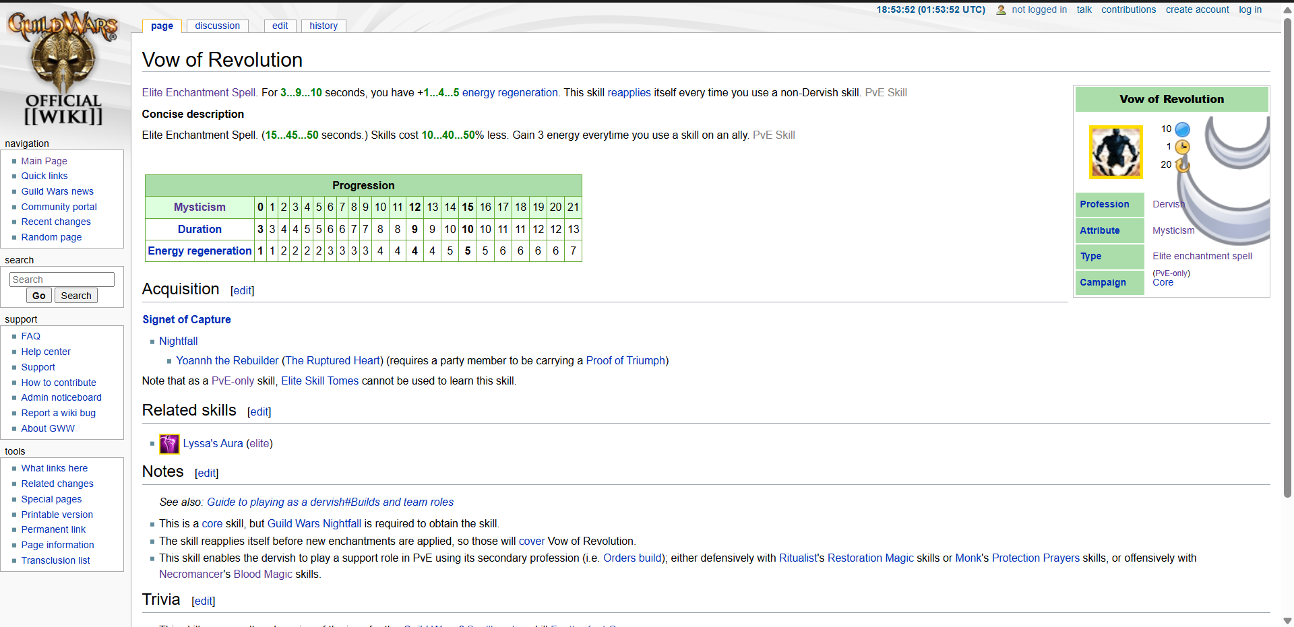Open Main Page in navigation
This screenshot has height=627, width=1294.
pyautogui.click(x=44, y=161)
